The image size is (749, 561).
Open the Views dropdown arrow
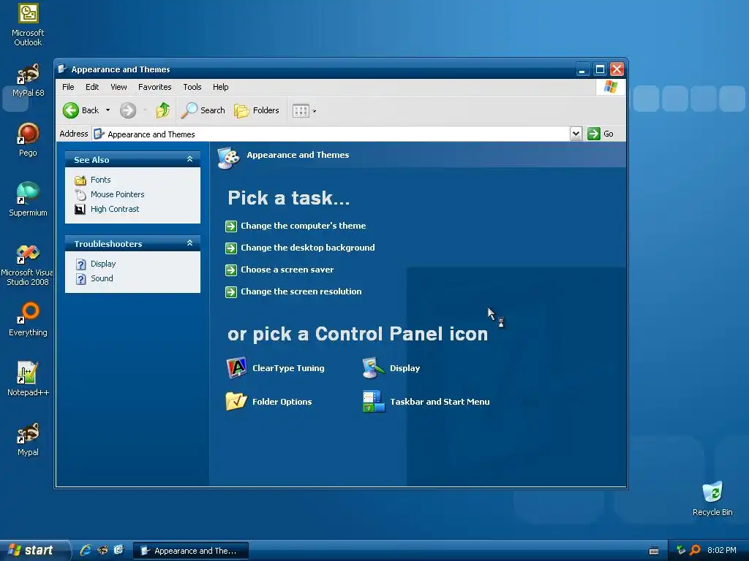[315, 111]
